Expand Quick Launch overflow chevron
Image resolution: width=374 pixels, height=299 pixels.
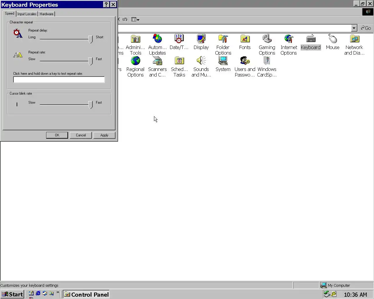[x=58, y=292]
